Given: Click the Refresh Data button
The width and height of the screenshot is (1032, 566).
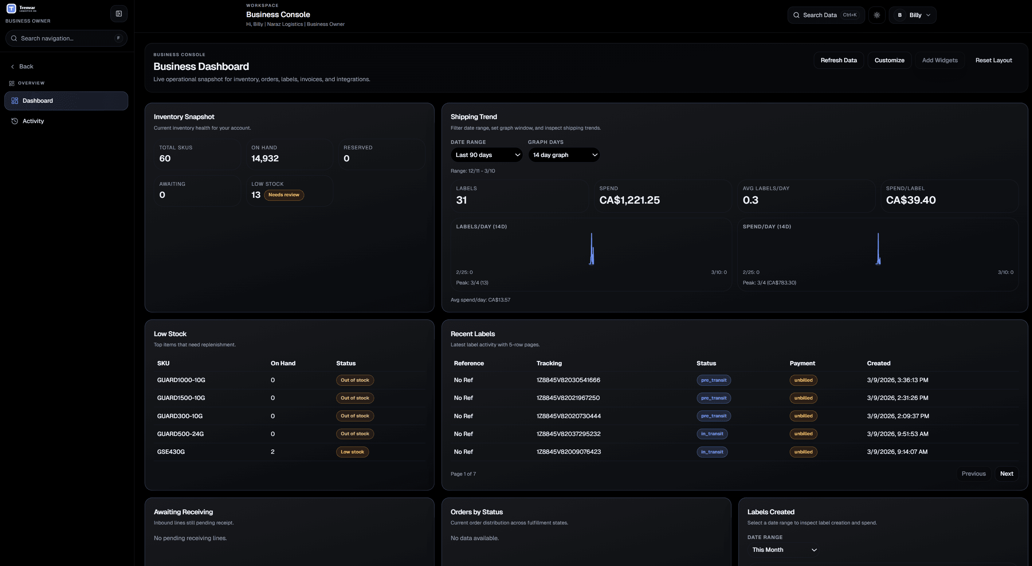Looking at the screenshot, I should (839, 60).
